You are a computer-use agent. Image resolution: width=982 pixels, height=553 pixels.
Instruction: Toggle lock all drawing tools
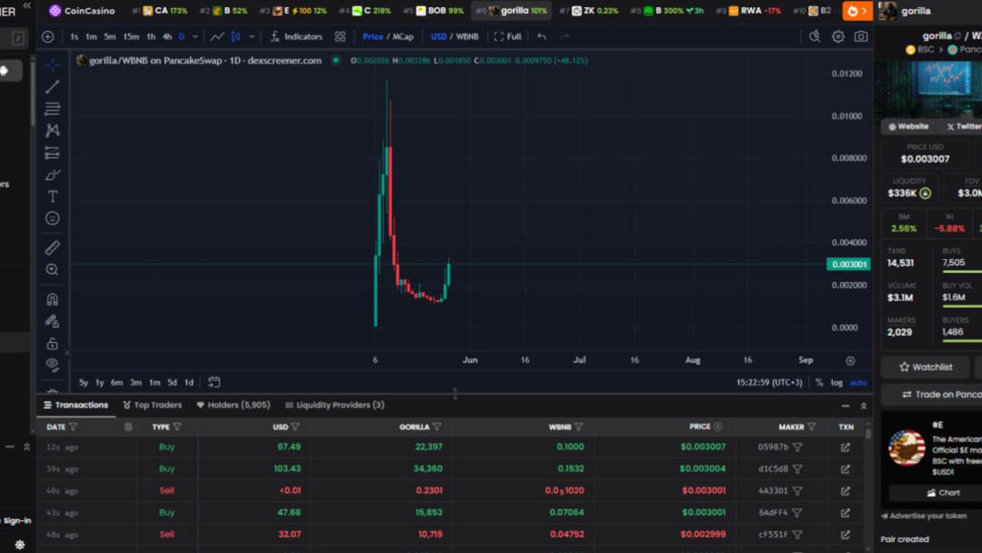[52, 343]
